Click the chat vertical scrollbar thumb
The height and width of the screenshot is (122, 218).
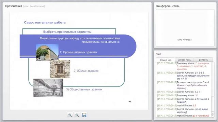(x=213, y=104)
